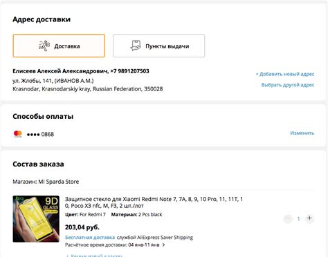
Task: Click the quantity value 1 field
Action: 298,218
